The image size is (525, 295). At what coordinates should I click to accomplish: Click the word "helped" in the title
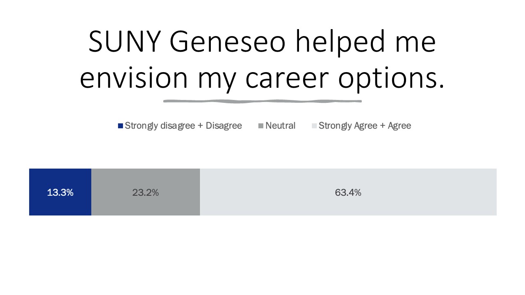click(345, 42)
